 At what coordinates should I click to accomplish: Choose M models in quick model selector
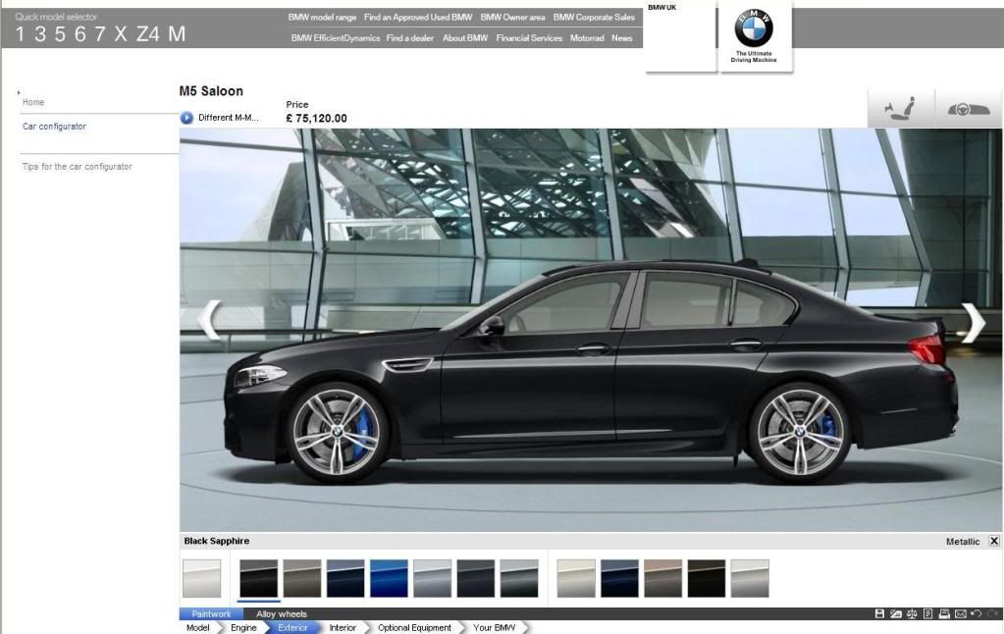click(177, 34)
